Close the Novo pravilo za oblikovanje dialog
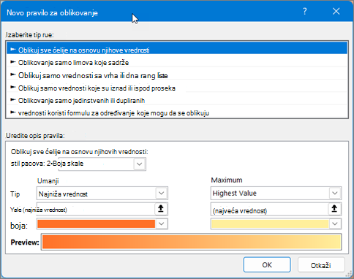This screenshot has height=279, width=354. [336, 12]
